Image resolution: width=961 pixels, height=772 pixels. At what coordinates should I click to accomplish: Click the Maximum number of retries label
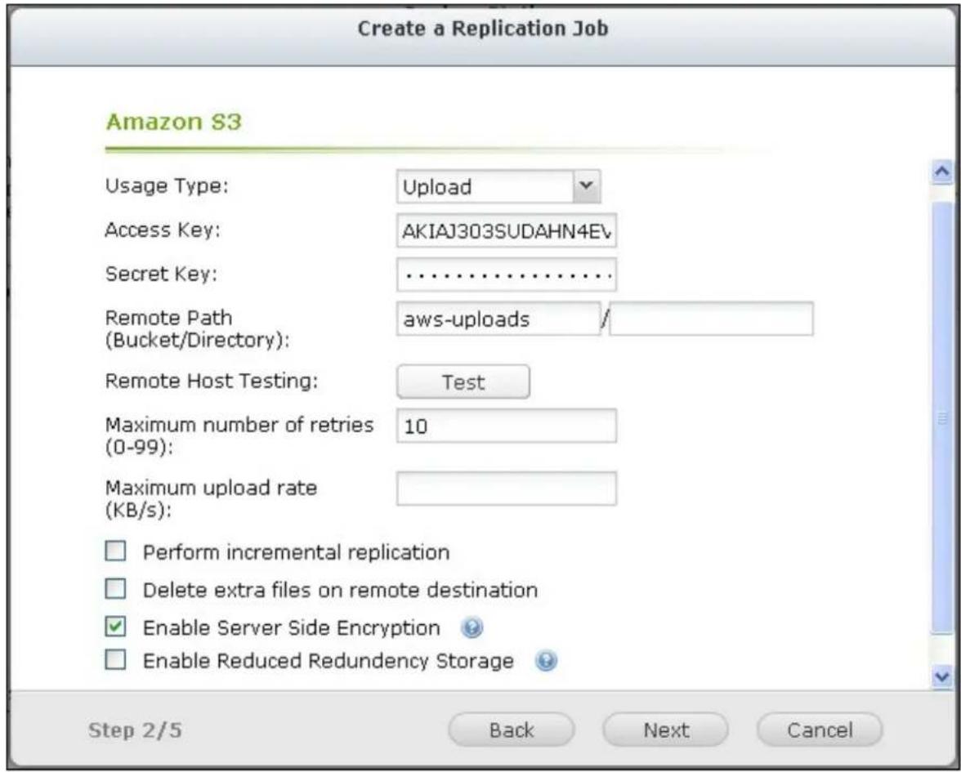click(239, 435)
